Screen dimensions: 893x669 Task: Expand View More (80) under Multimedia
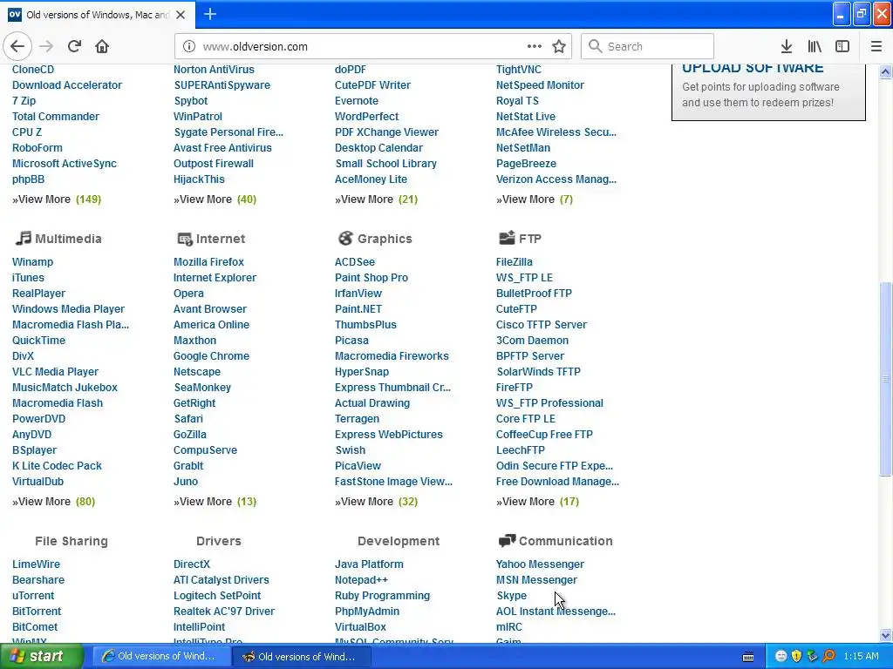(53, 501)
